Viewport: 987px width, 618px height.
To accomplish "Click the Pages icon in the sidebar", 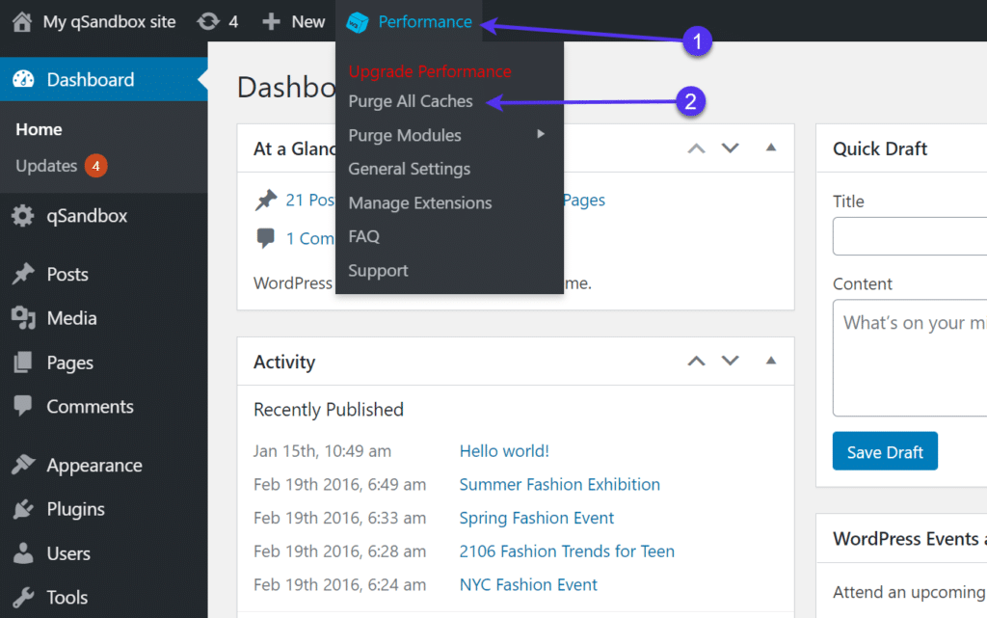I will coord(23,363).
